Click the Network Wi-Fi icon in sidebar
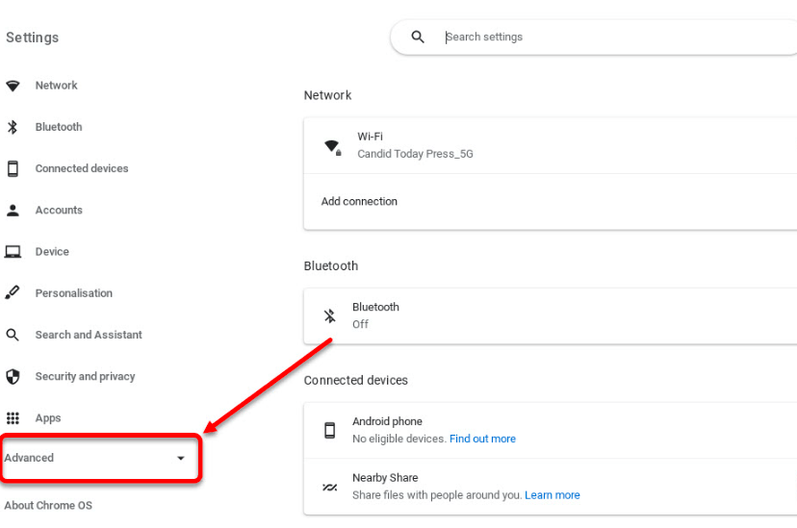 coord(13,86)
